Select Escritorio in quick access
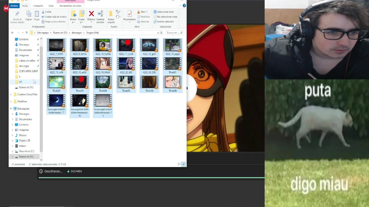Screen dimensions: 369x207 [x=24, y=39]
